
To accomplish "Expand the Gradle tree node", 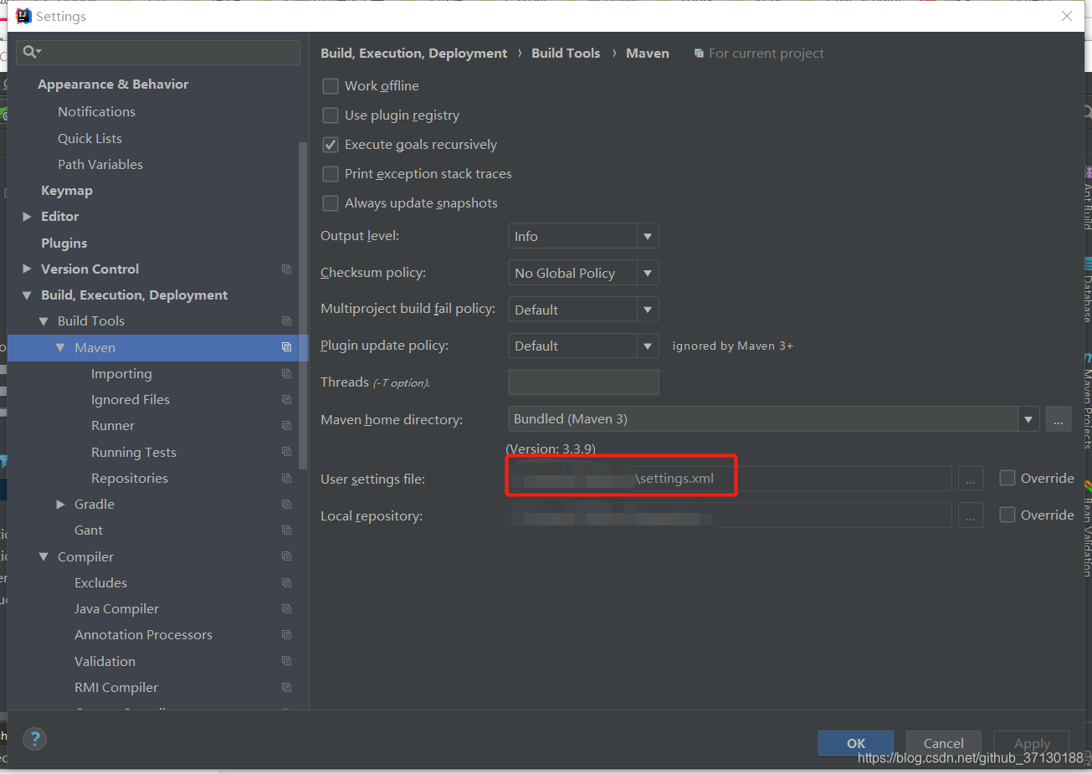I will (60, 504).
